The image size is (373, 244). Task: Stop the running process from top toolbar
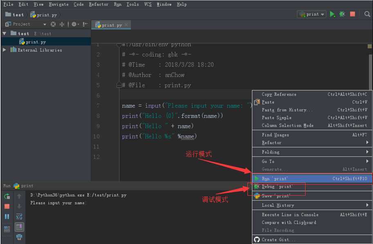[353, 14]
